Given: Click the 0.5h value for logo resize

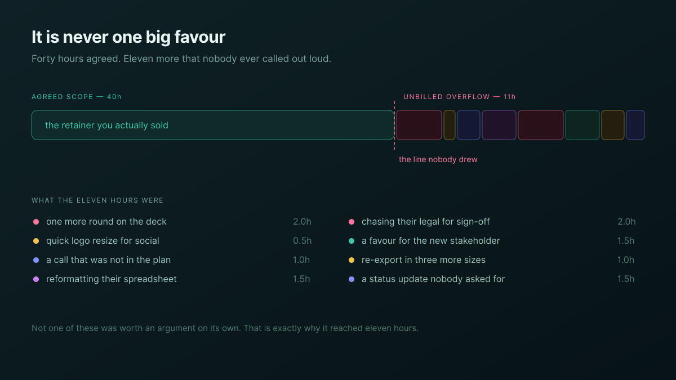Looking at the screenshot, I should tap(302, 241).
